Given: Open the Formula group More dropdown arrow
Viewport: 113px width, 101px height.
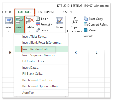Looking at the screenshot, I should (x=97, y=30).
